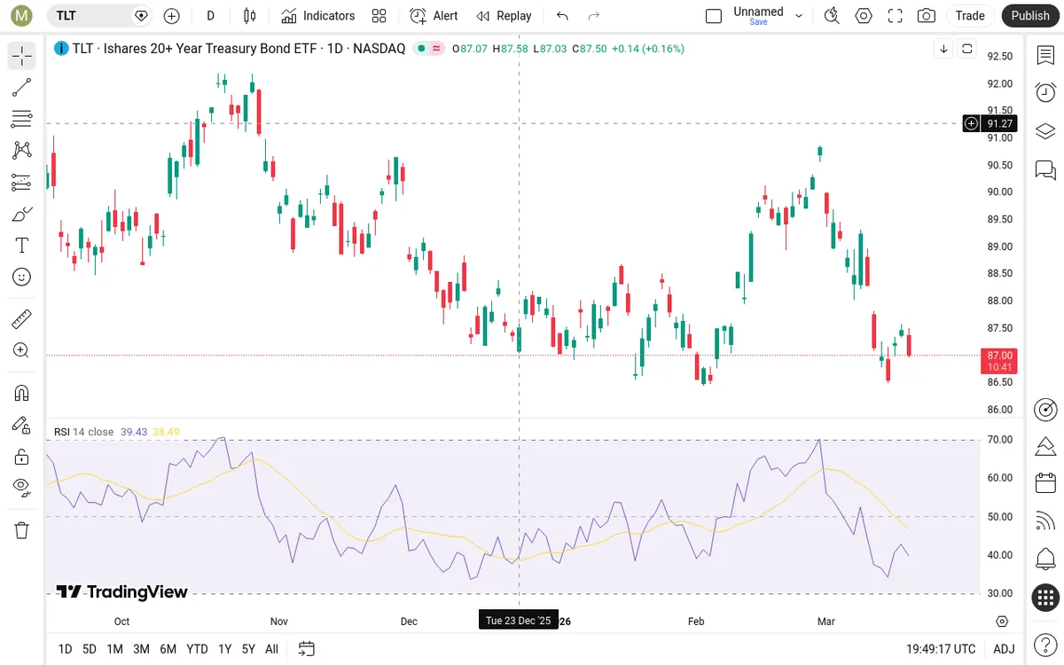Open the chats panel
1064x665 pixels.
[1045, 169]
